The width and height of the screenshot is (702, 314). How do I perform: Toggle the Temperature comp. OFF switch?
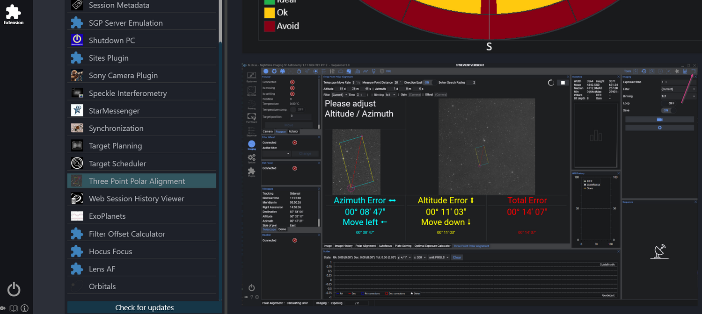297,109
